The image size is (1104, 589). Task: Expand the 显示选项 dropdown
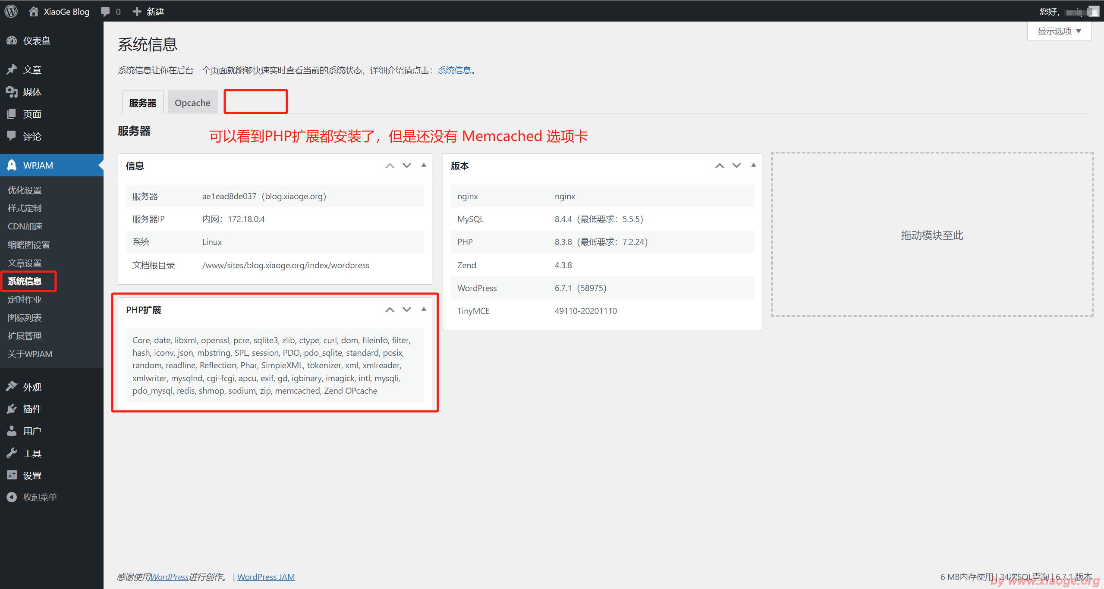pos(1059,31)
